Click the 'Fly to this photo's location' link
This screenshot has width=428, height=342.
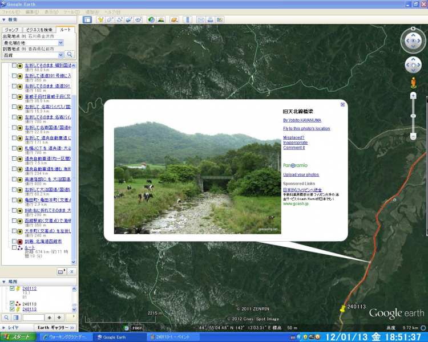pos(306,128)
